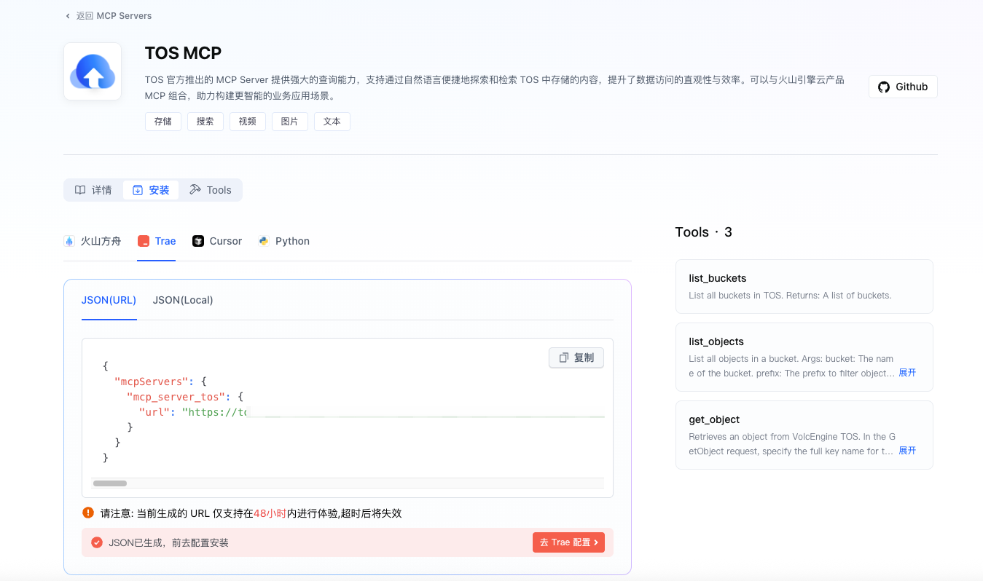Screen dimensions: 983x581
Task: Click the download icon beside 安装
Action: click(x=138, y=190)
